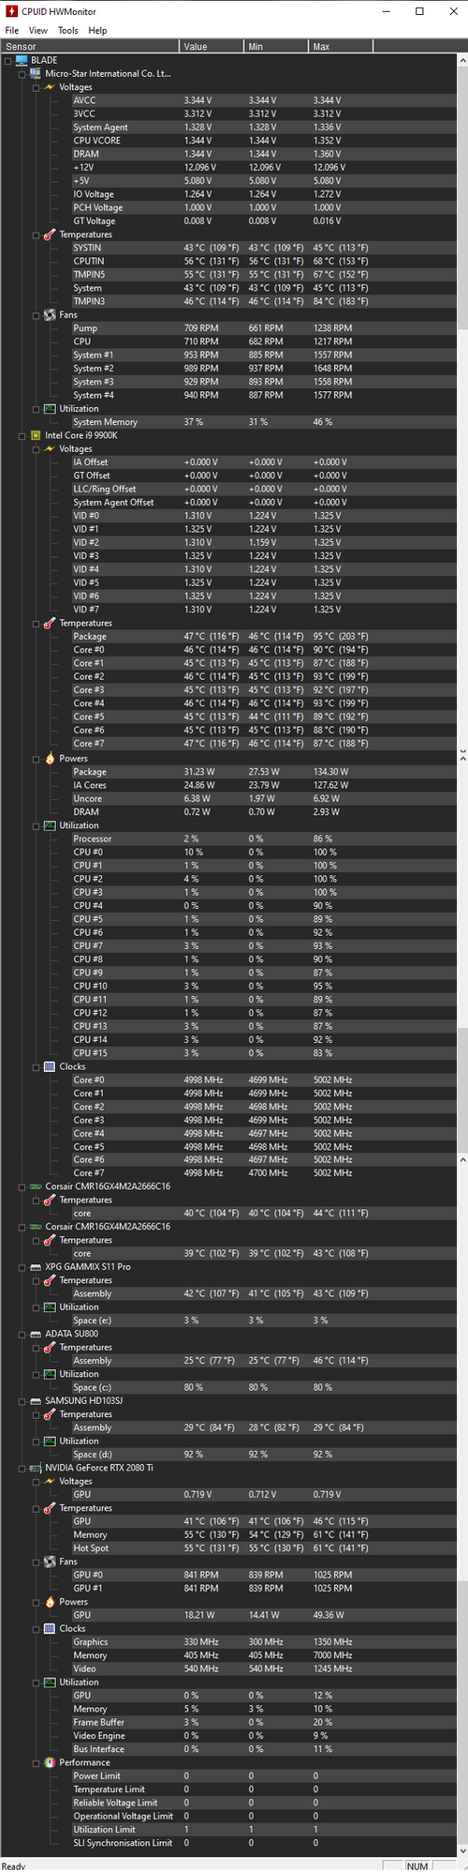Image resolution: width=468 pixels, height=1872 pixels.
Task: Open the View menu
Action: [38, 30]
